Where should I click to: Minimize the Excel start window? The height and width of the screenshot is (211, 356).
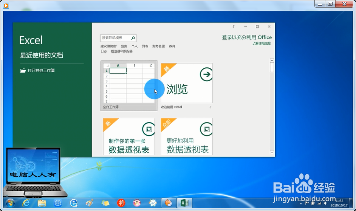pos(245,26)
